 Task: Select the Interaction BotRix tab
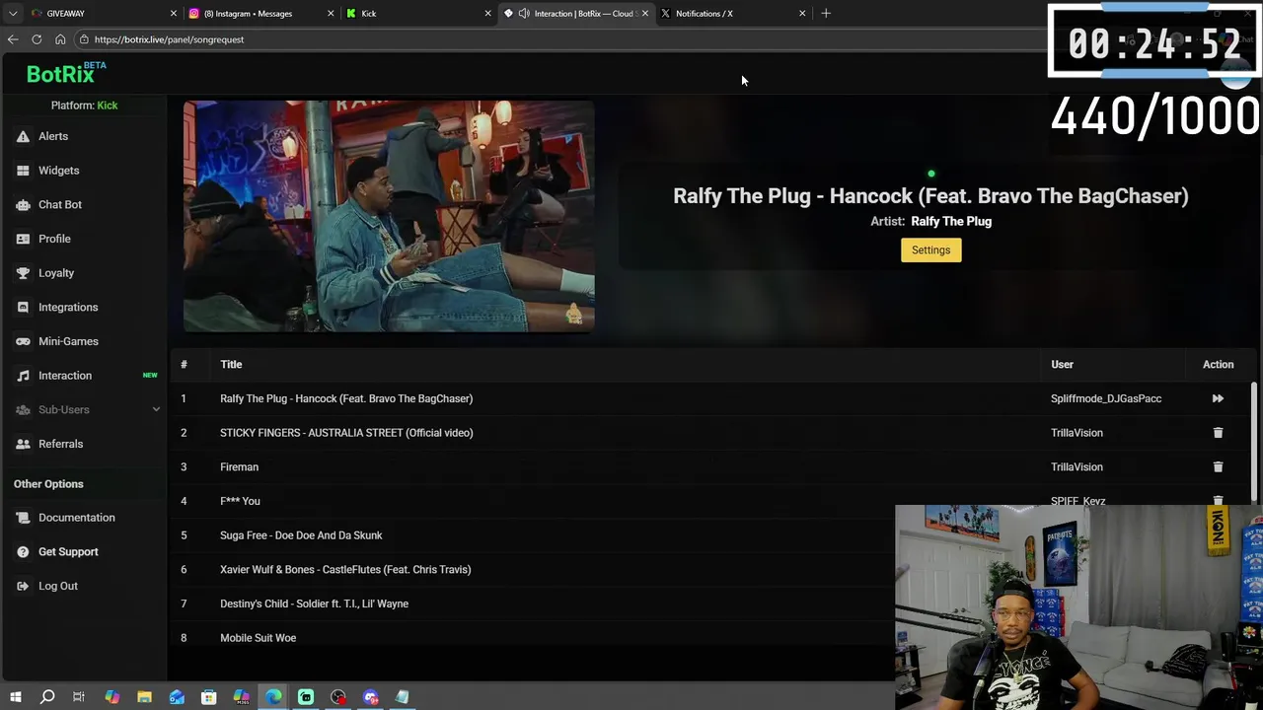click(x=576, y=13)
